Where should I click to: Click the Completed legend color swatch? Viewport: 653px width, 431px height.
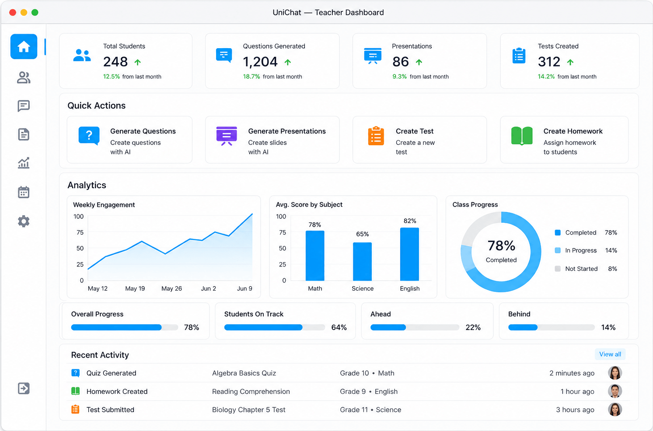coord(558,233)
